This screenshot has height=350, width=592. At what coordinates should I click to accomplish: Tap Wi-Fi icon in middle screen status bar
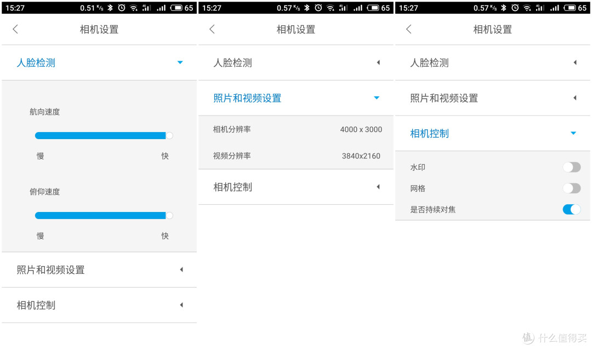tap(331, 8)
